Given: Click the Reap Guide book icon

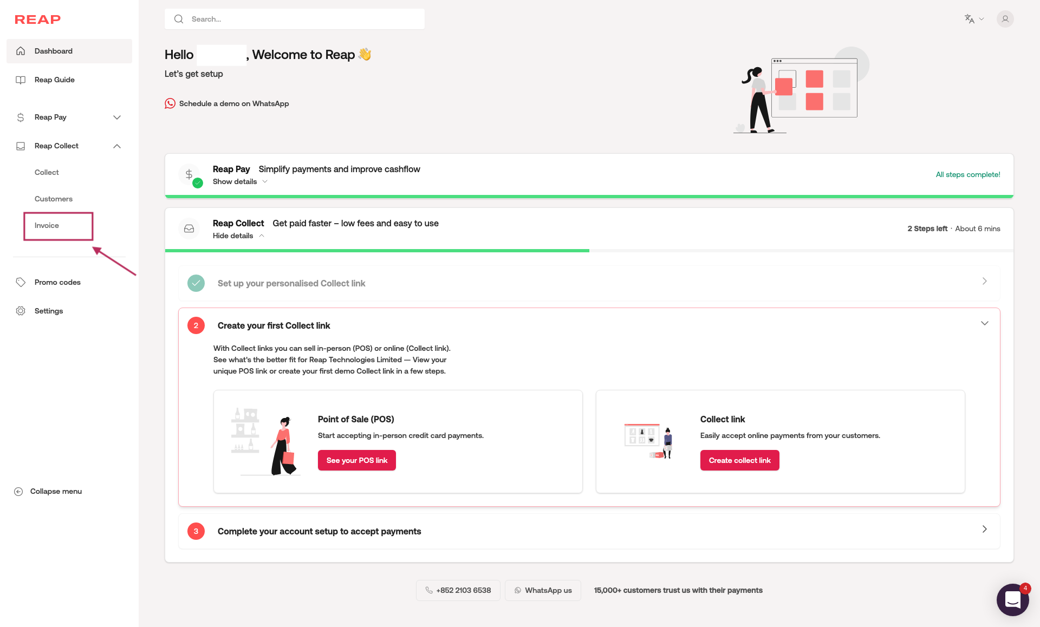Looking at the screenshot, I should (x=21, y=80).
